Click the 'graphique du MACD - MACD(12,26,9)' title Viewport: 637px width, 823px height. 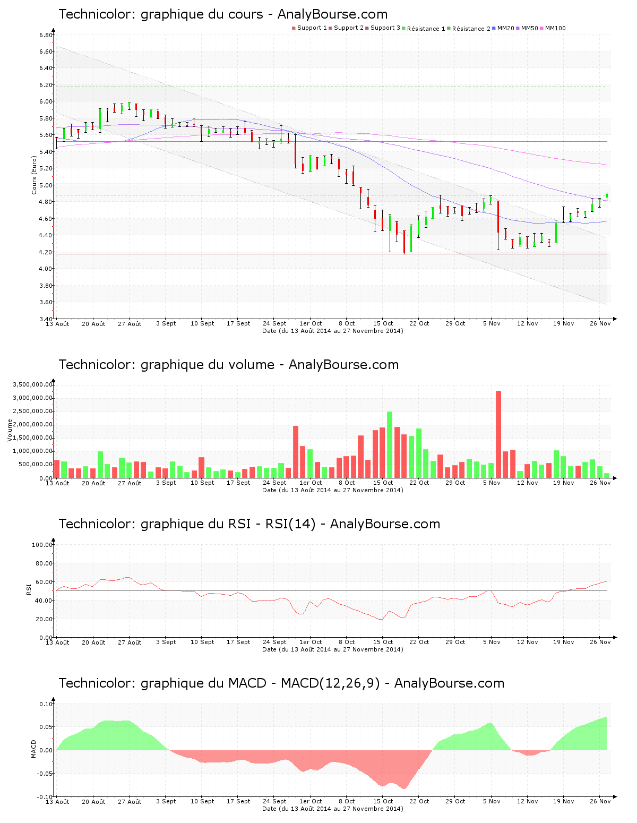(x=281, y=683)
